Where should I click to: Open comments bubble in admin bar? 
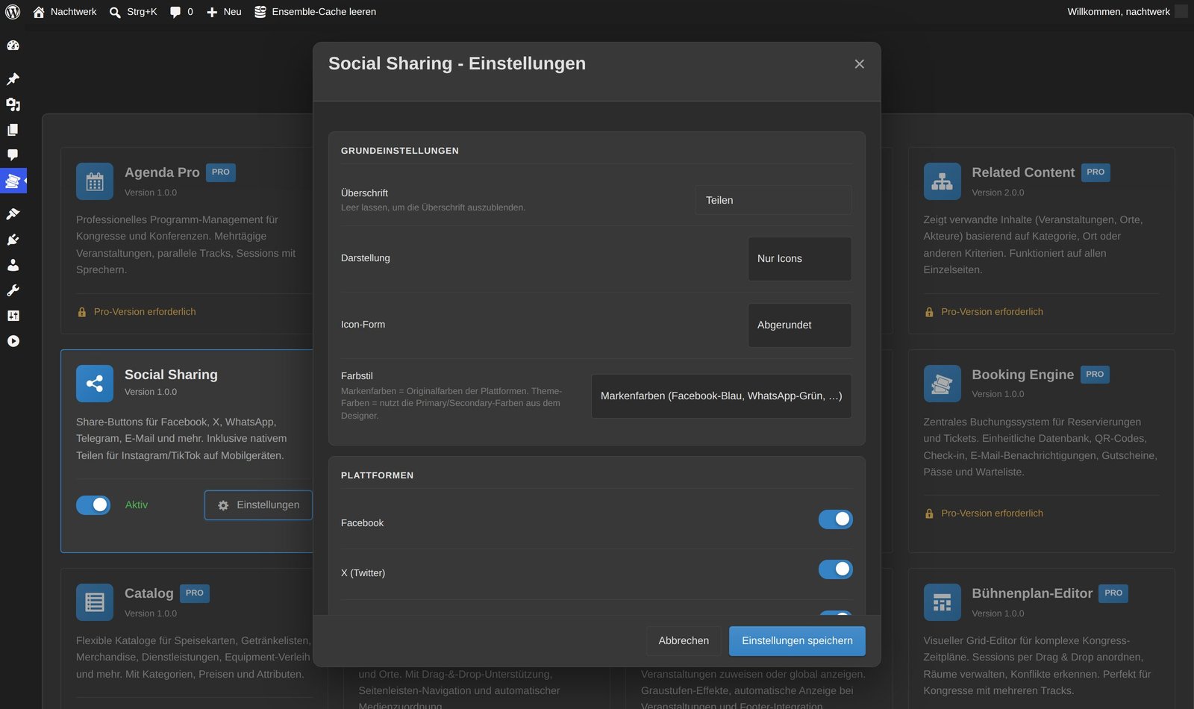[181, 12]
